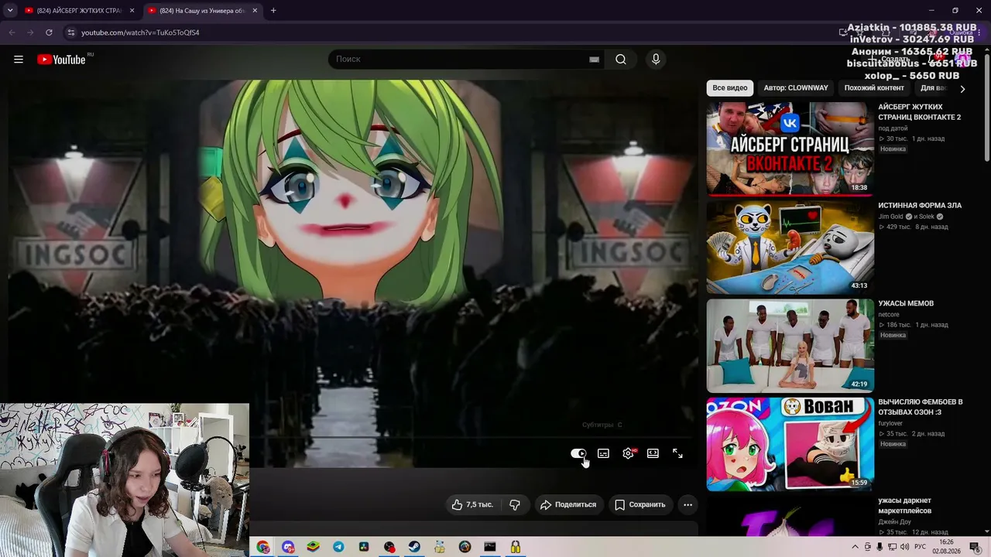This screenshot has width=991, height=557.
Task: Reload the page in the browser
Action: click(49, 32)
